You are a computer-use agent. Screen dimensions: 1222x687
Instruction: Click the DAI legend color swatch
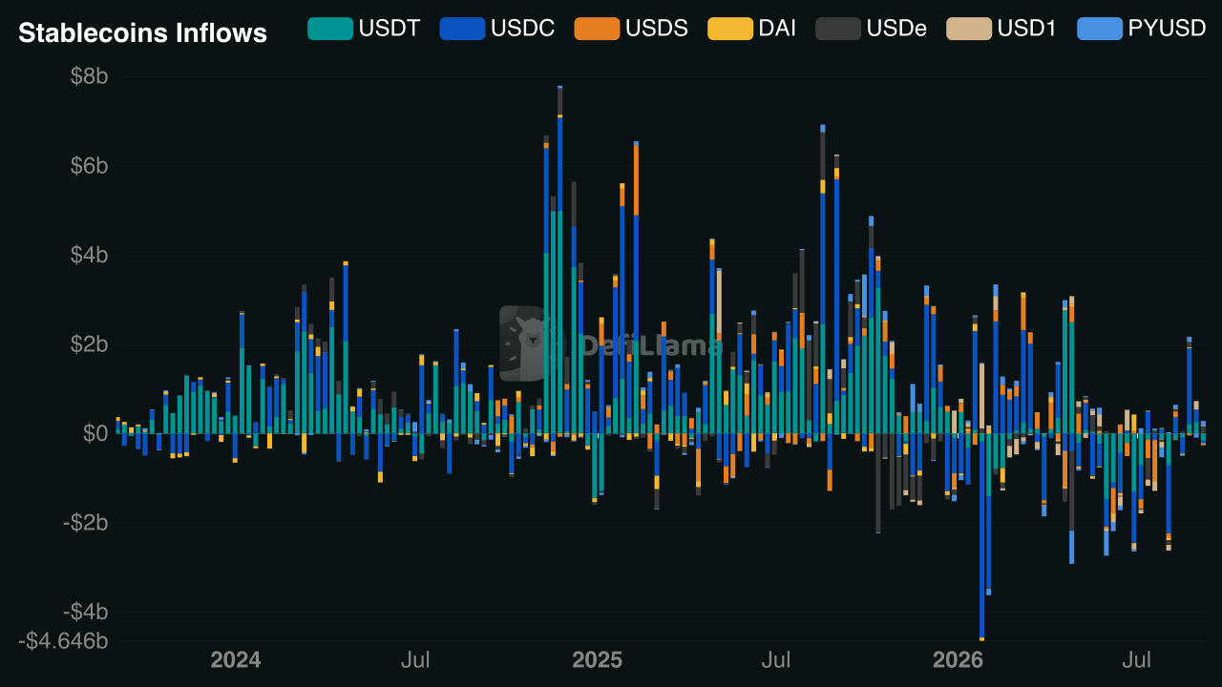coord(730,29)
